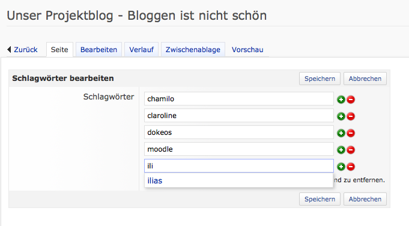Remove the dokeos tag row
409x226 pixels.
[x=351, y=133]
